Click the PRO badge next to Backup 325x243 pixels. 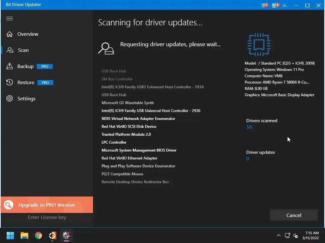[x=45, y=66]
